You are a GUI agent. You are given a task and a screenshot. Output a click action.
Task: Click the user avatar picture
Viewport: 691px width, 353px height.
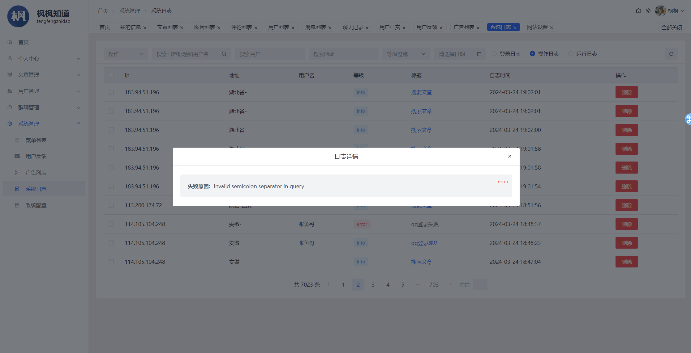point(660,11)
